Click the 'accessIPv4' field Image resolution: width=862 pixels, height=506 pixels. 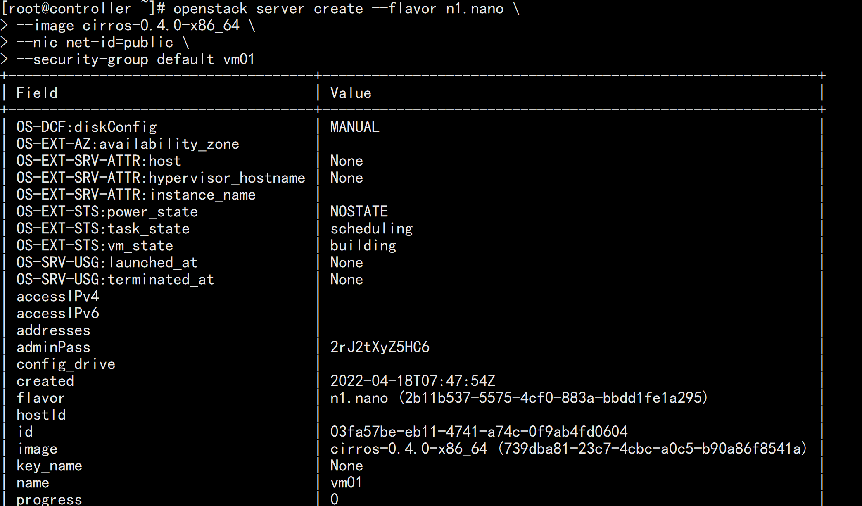click(x=58, y=296)
